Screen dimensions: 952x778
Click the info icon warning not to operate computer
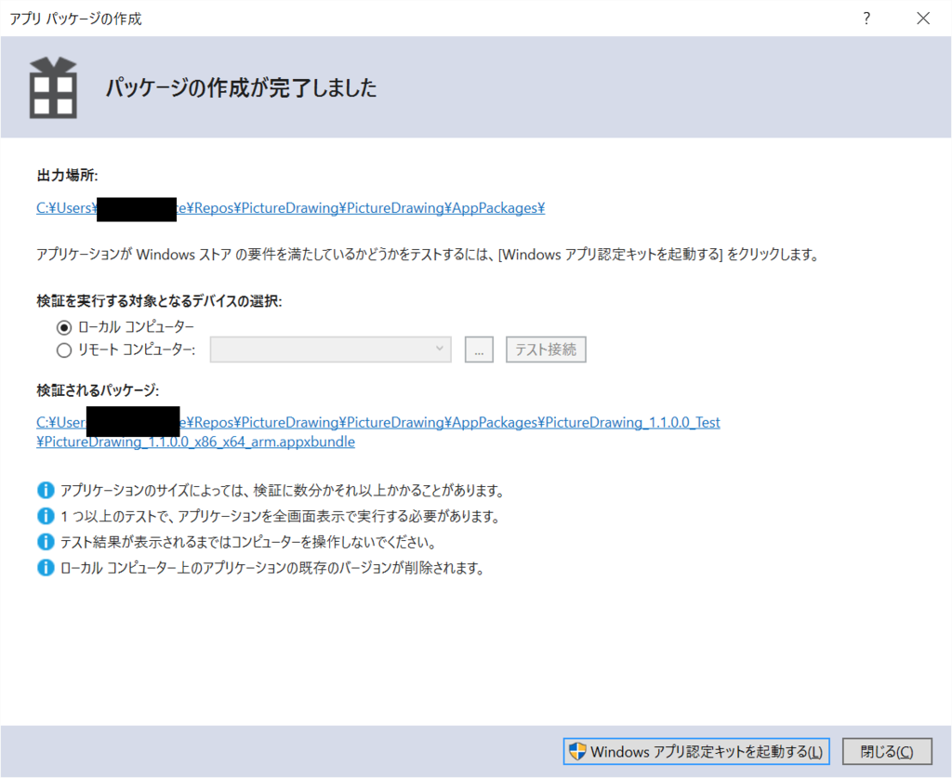click(45, 540)
